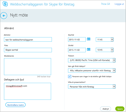The width and height of the screenshot is (126, 112).
Task: Click the Logga ut link
Action: pyautogui.click(x=119, y=4)
